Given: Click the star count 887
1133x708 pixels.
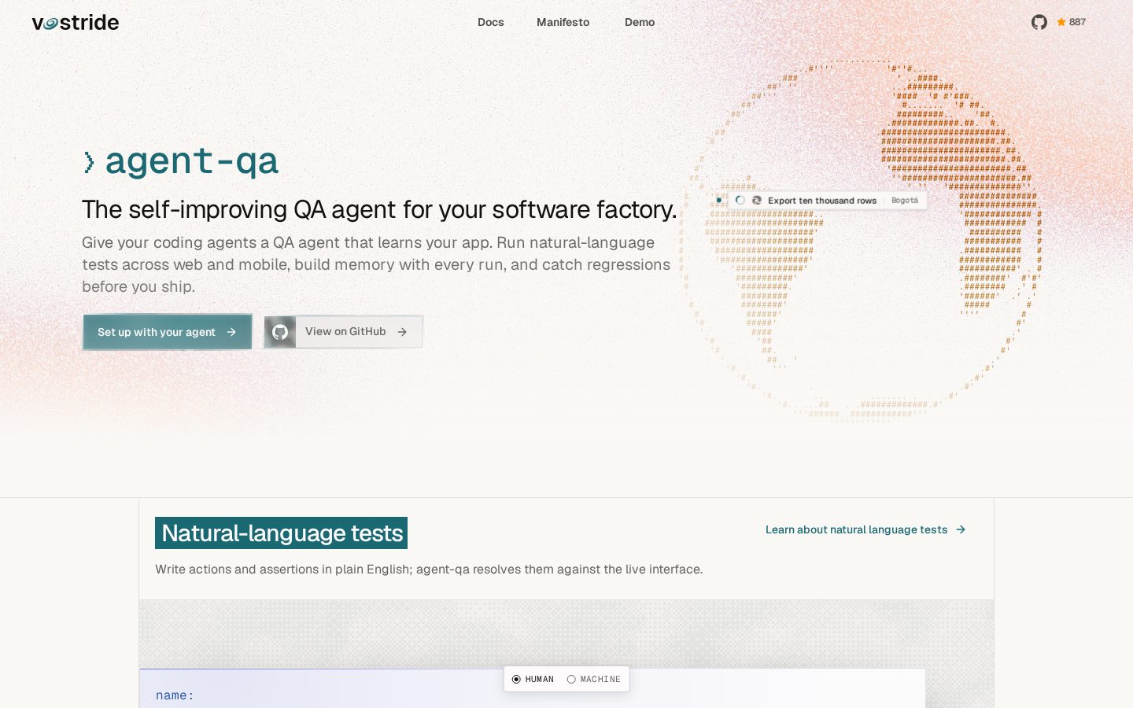Looking at the screenshot, I should pos(1071,22).
